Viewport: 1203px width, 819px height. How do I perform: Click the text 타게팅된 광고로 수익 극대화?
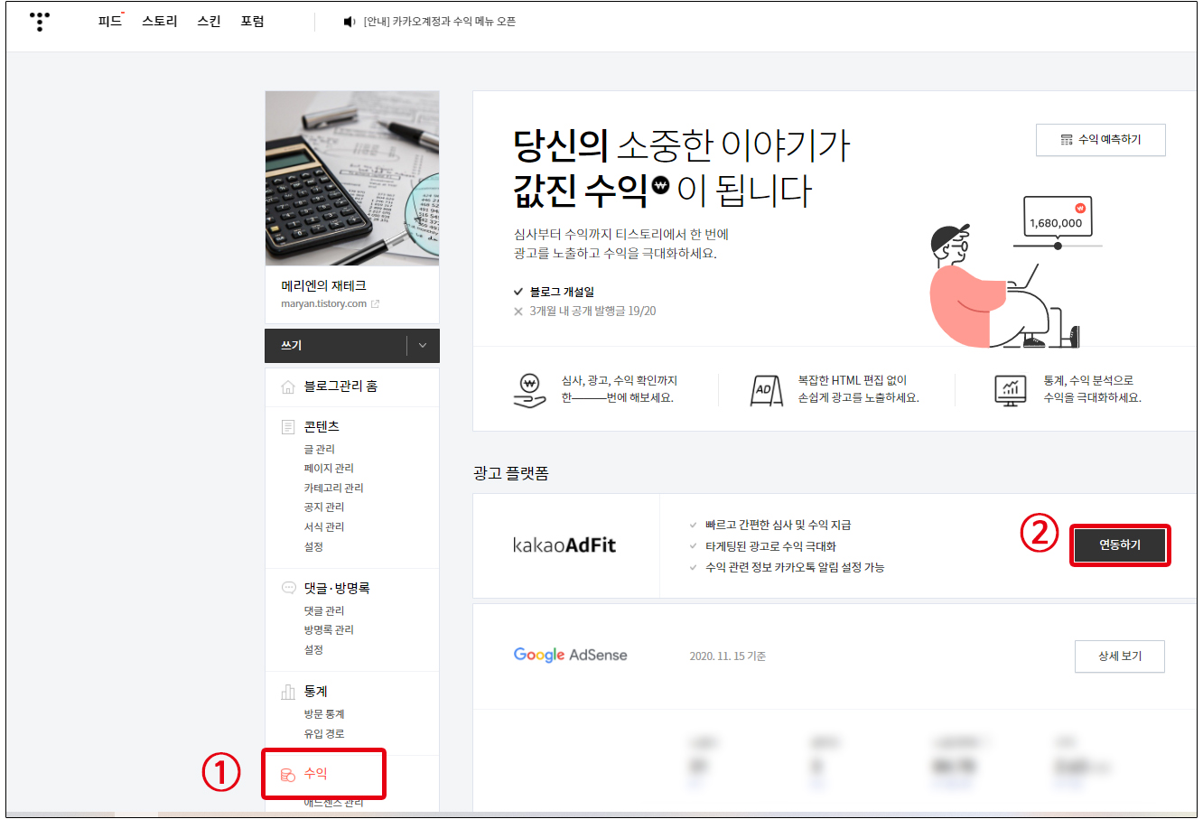tap(771, 546)
